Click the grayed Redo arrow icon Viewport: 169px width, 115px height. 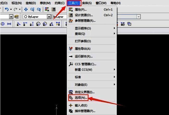16,9
